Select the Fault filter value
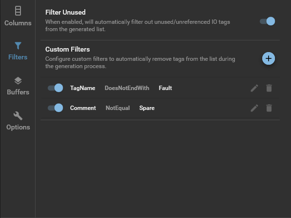This screenshot has height=218, width=291. (x=165, y=88)
